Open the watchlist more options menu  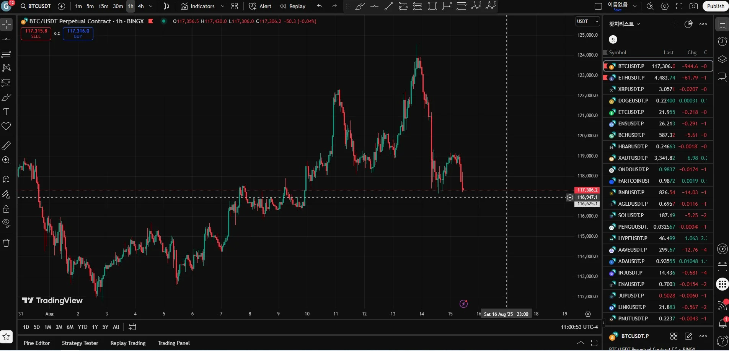click(703, 24)
